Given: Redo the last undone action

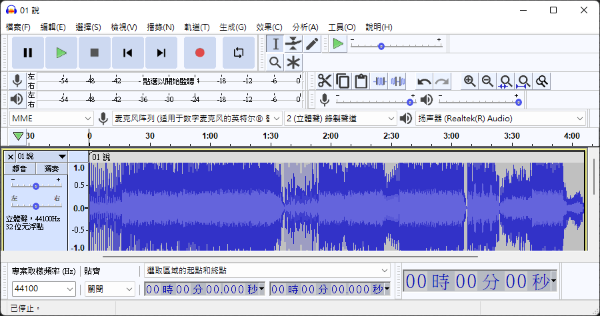Looking at the screenshot, I should pos(442,81).
